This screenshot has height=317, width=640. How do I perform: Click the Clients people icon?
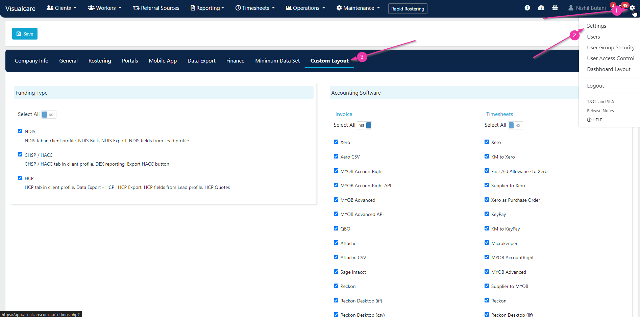[50, 8]
